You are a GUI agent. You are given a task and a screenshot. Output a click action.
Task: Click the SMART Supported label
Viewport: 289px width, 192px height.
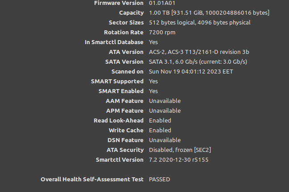pos(117,81)
